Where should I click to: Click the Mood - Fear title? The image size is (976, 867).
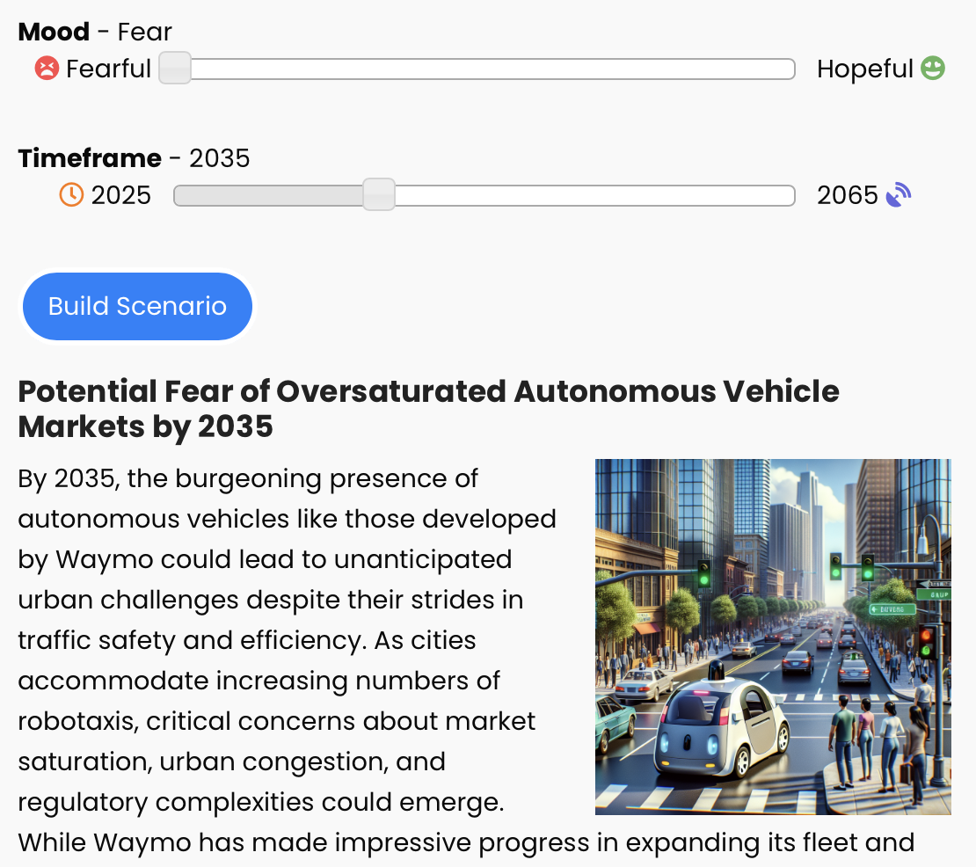coord(95,33)
